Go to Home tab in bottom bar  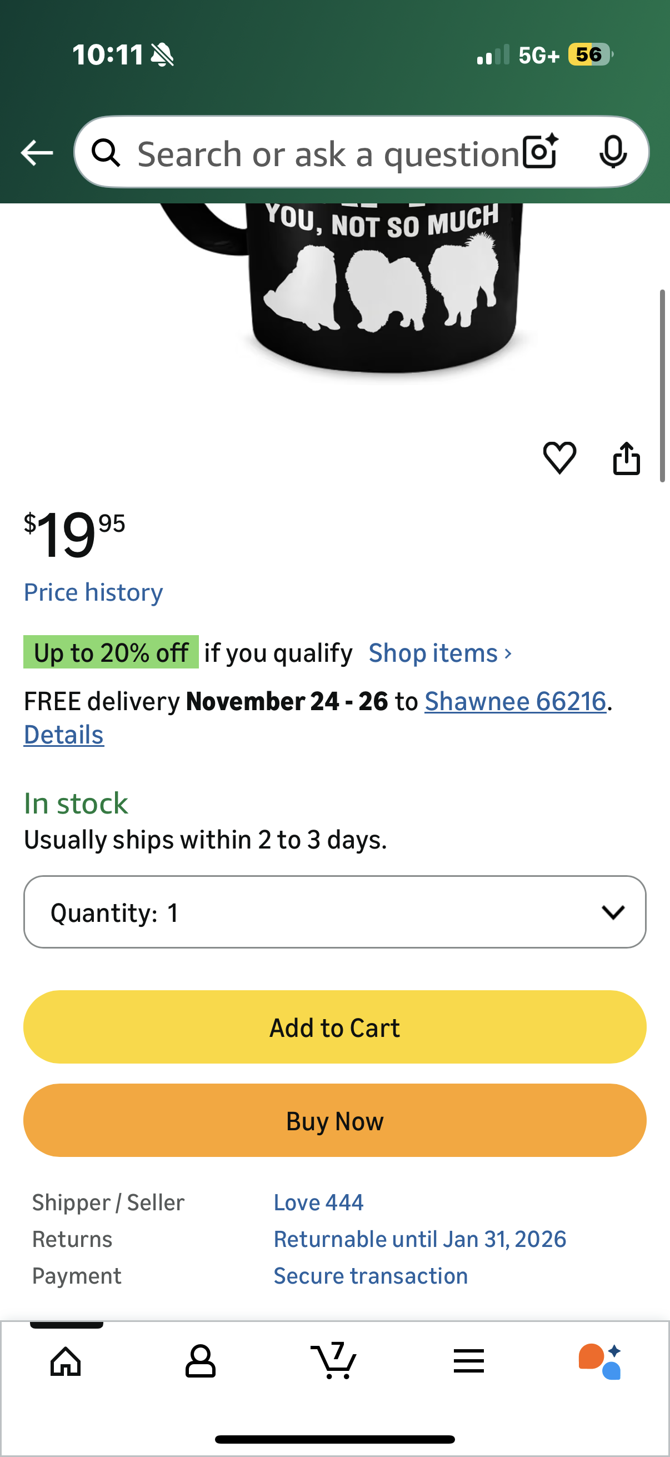pos(66,1361)
